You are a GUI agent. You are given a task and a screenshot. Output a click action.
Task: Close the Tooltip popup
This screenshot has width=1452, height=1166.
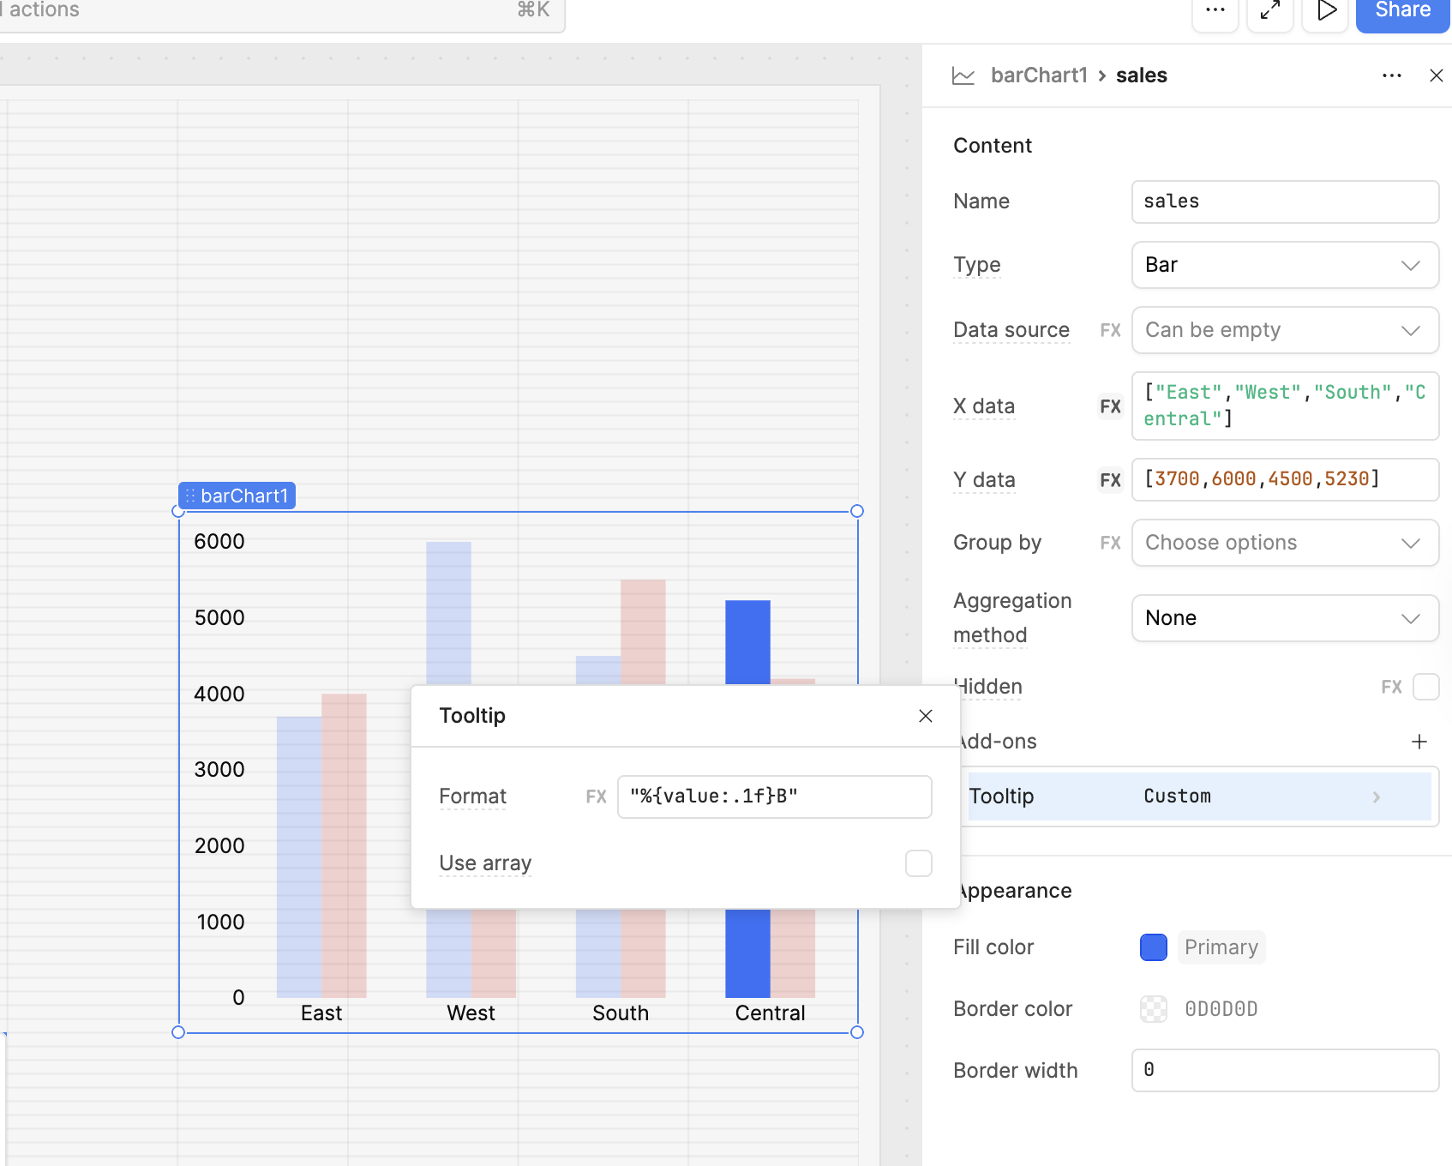tap(925, 716)
